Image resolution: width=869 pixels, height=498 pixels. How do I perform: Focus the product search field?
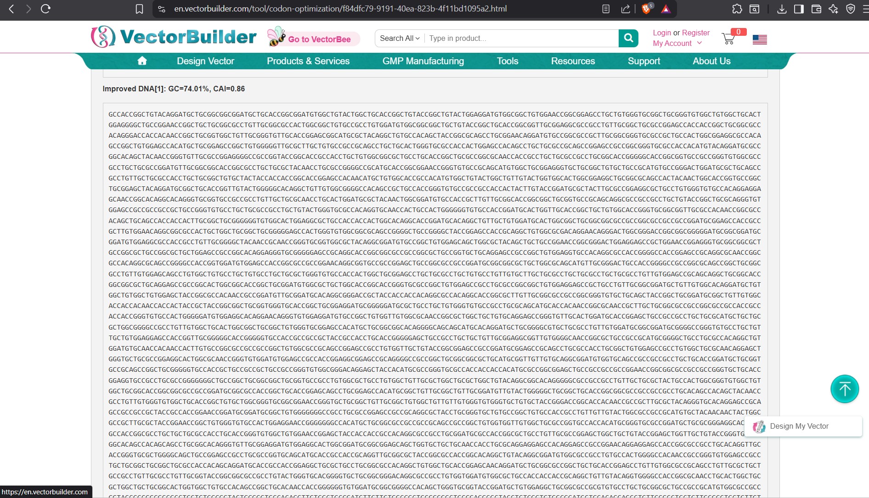click(x=522, y=39)
